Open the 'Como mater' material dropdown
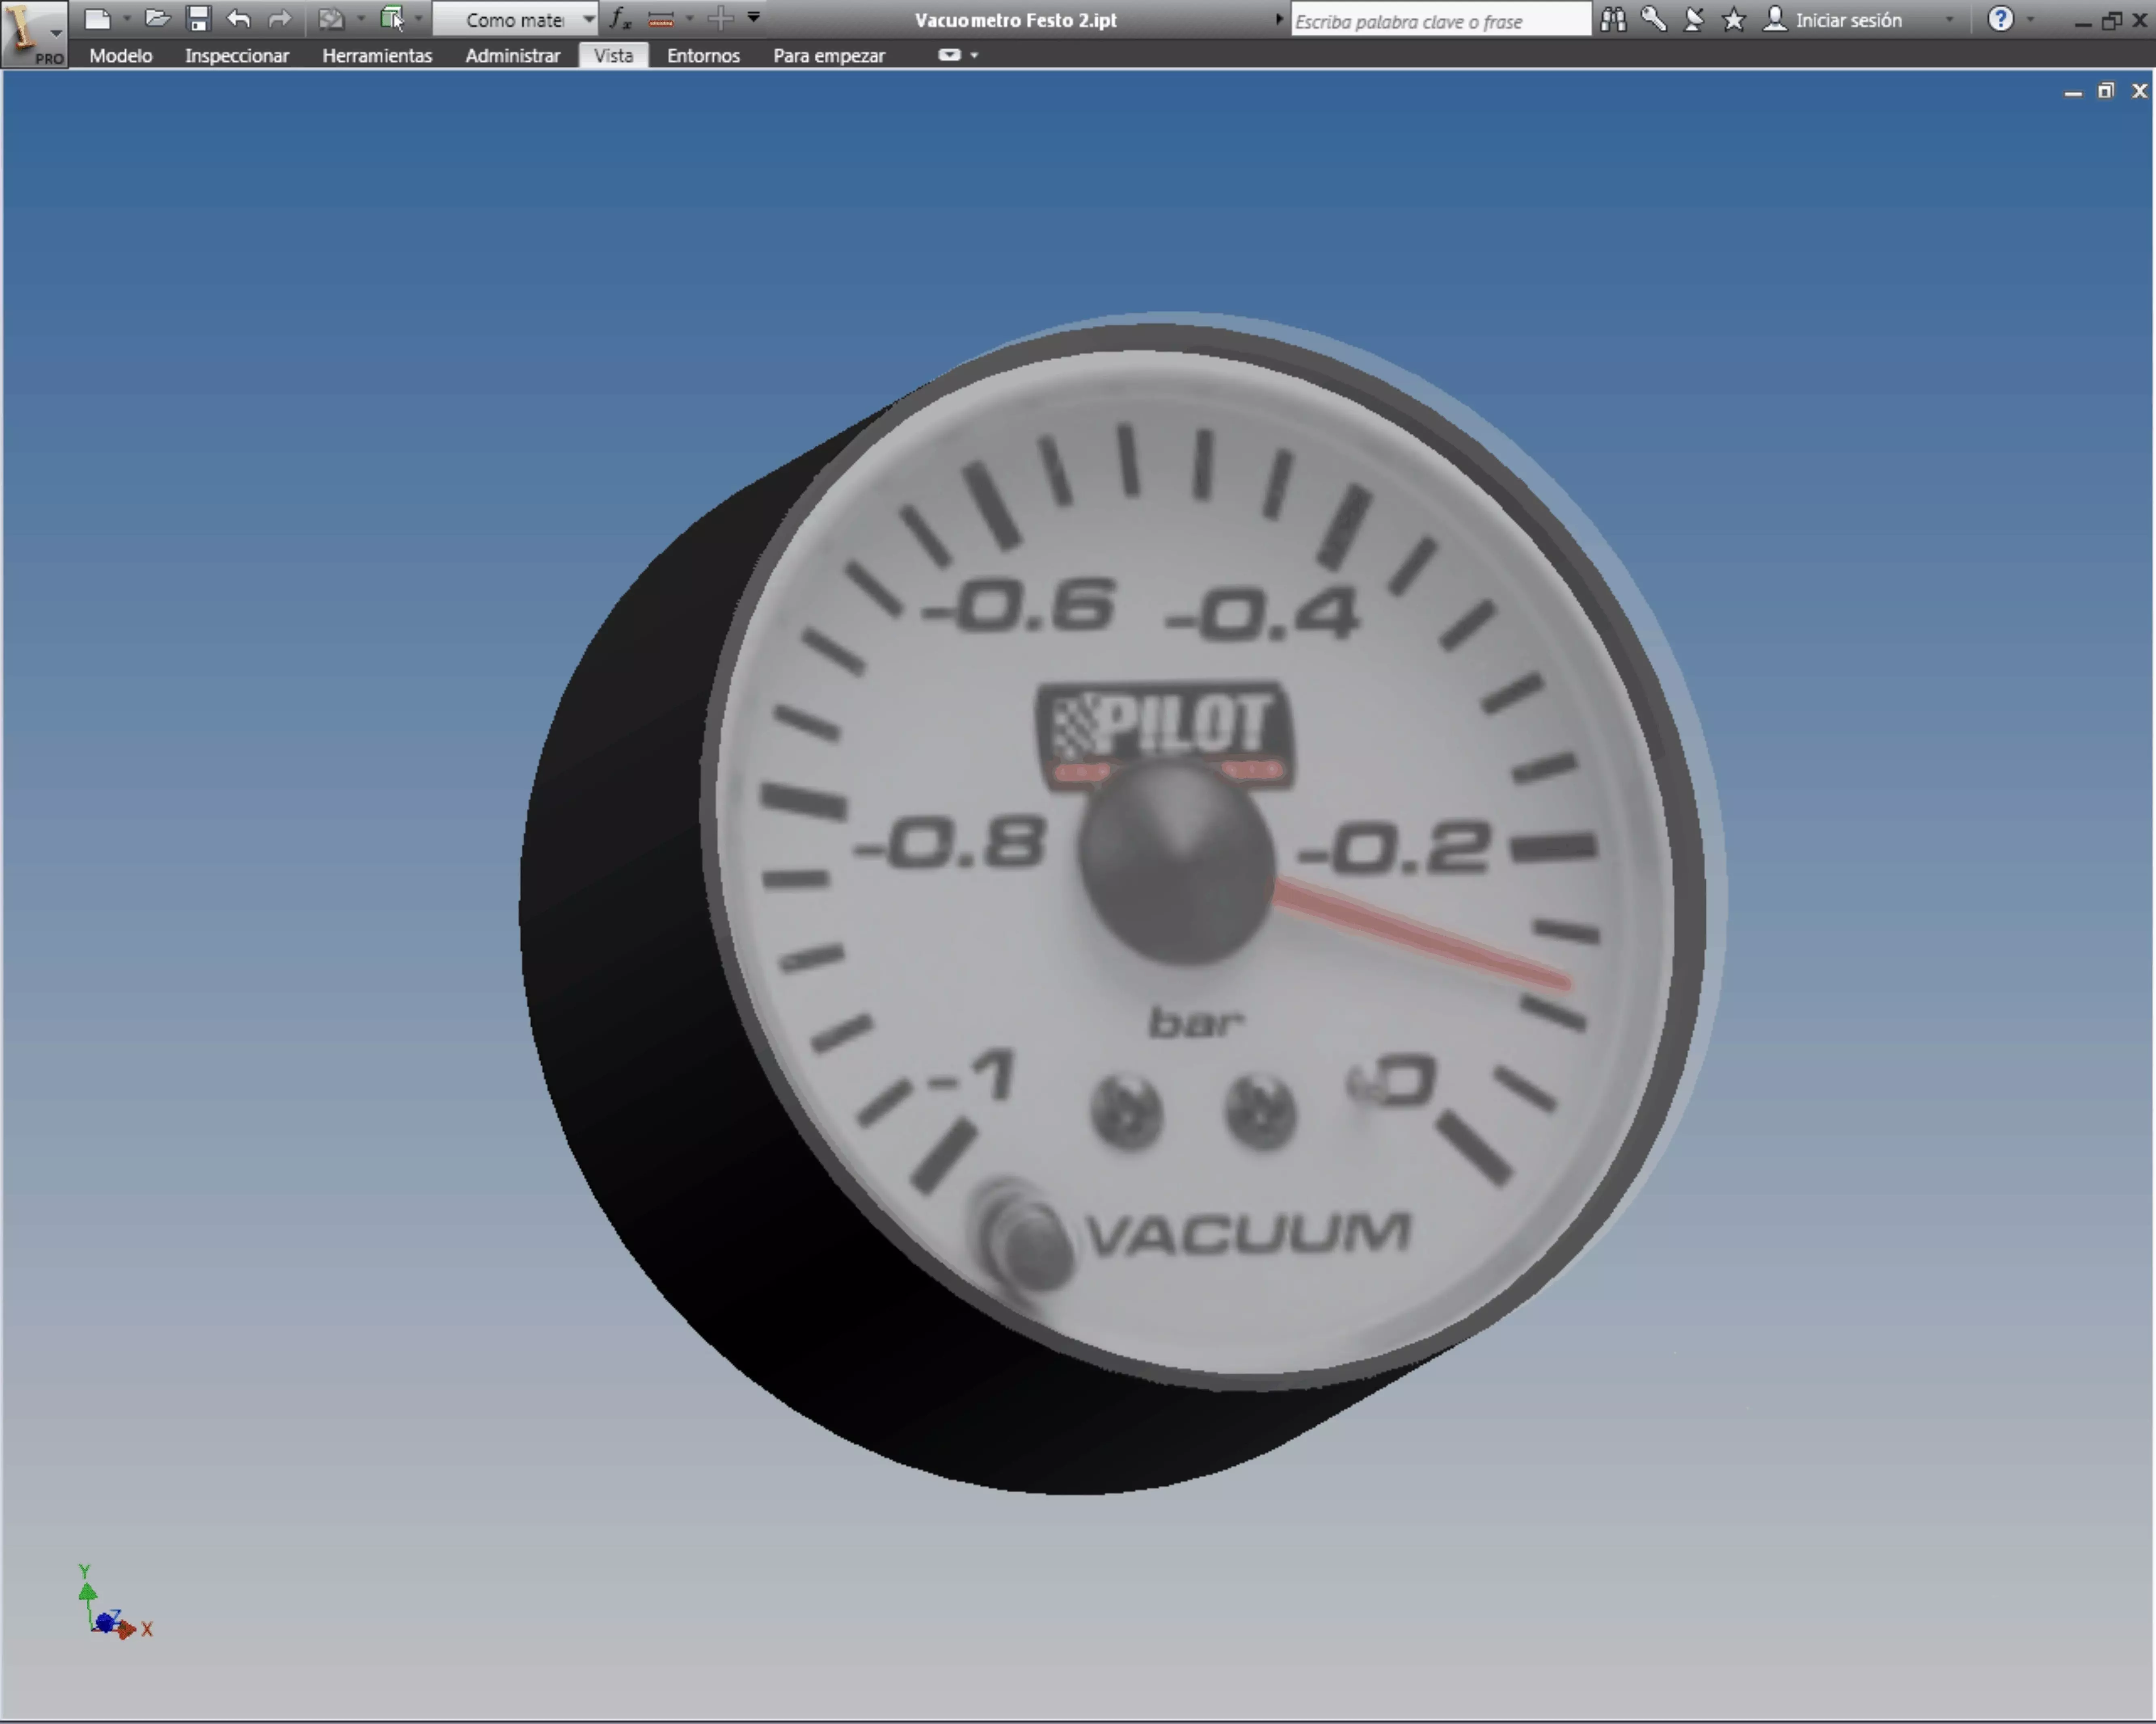2156x1724 pixels. click(x=516, y=19)
